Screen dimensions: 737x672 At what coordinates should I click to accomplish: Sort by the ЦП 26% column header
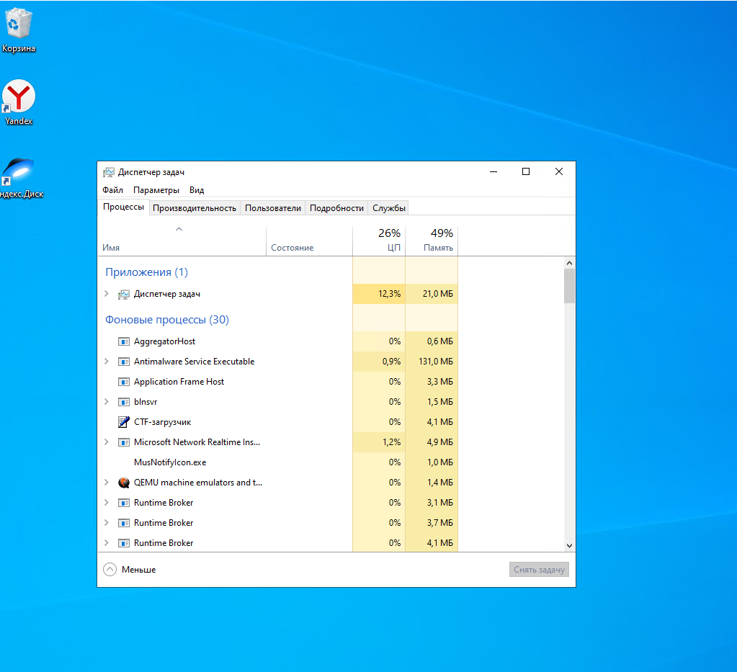pos(379,241)
